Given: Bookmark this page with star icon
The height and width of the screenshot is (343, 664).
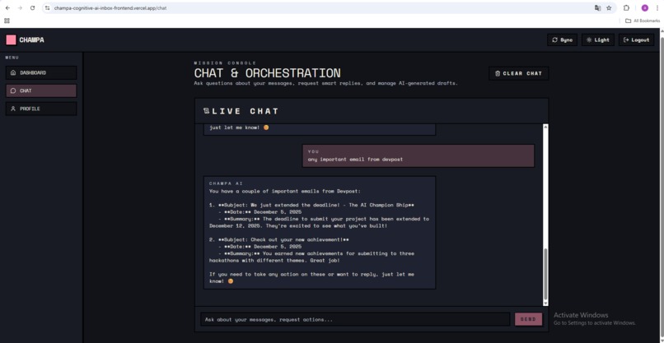Looking at the screenshot, I should 609,7.
